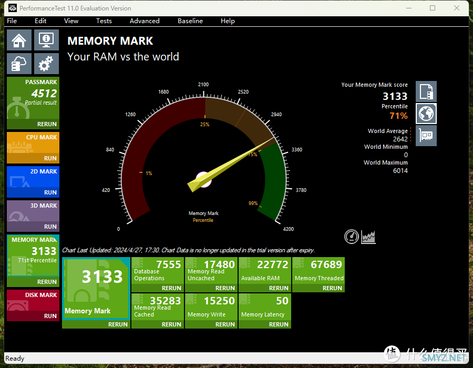Open the File menu
473x368 pixels.
(x=12, y=21)
